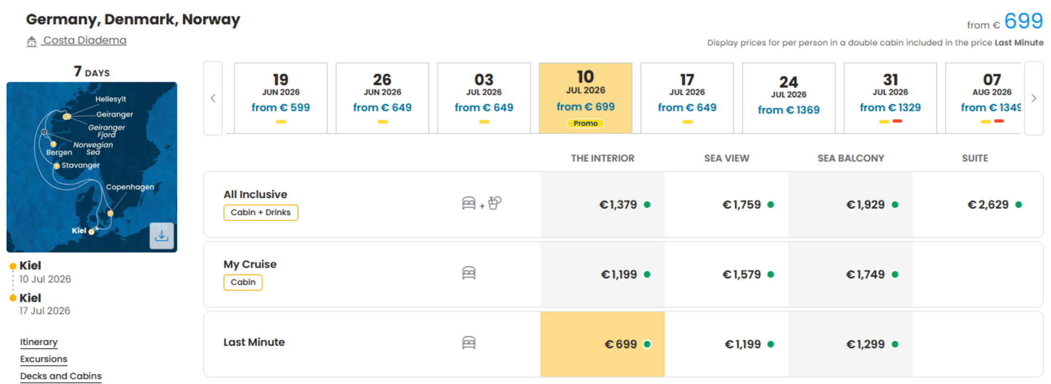Image resolution: width=1051 pixels, height=384 pixels.
Task: Select the 19 Jun 2026 departure
Action: (x=281, y=98)
